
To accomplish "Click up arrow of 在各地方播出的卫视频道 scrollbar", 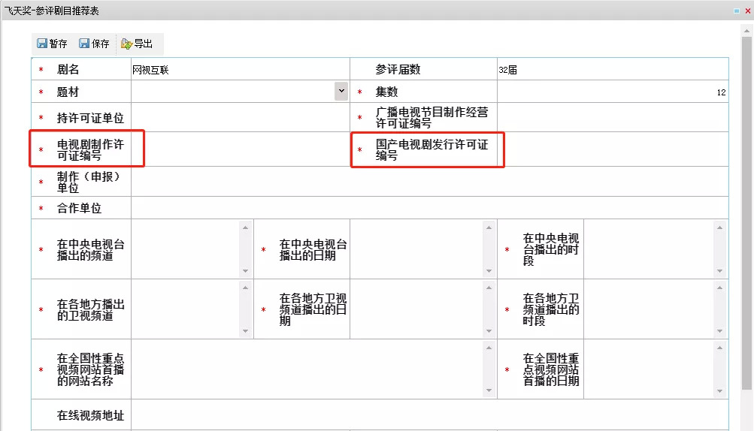I will 246,288.
